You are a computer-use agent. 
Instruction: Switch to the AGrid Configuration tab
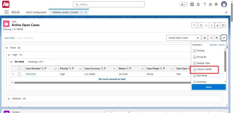(x=36, y=12)
